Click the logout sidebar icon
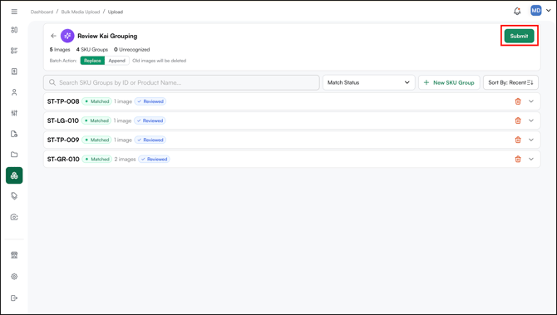Image resolution: width=557 pixels, height=315 pixels. (x=14, y=298)
